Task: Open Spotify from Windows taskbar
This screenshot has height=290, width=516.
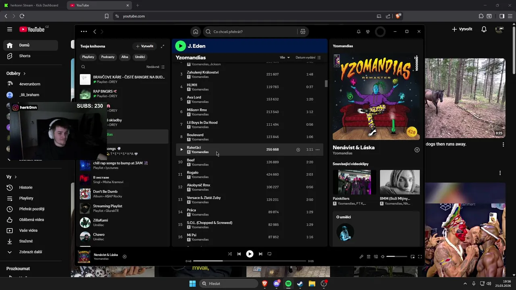Action: [x=288, y=284]
